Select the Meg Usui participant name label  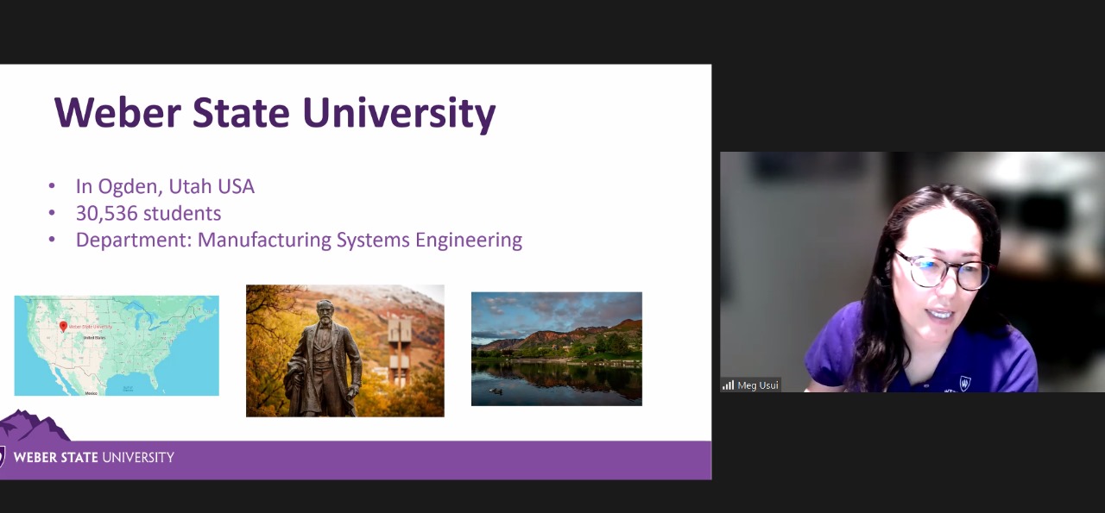click(758, 385)
